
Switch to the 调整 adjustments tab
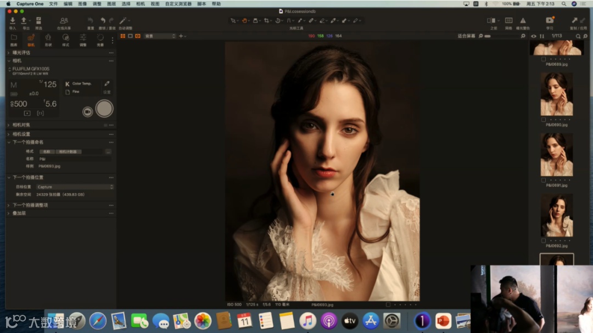[83, 39]
